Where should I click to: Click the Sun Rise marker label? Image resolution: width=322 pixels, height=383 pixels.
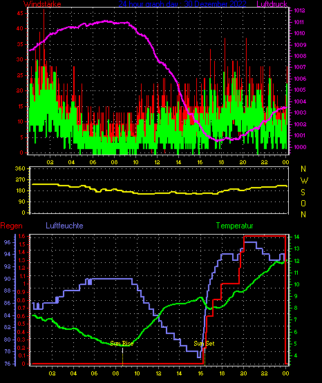tap(122, 344)
